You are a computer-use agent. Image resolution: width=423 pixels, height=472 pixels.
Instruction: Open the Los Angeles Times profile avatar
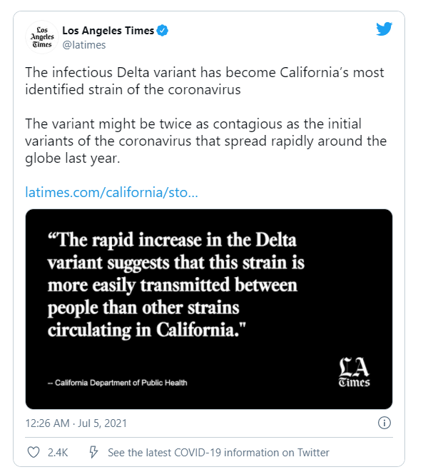click(x=42, y=37)
